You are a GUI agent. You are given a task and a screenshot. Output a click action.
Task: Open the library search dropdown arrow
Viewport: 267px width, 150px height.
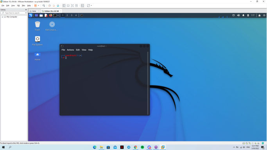click(x=26, y=13)
